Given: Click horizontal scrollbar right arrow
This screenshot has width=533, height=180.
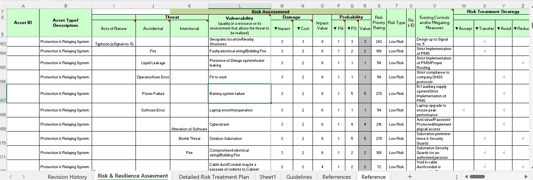Looking at the screenshot, I should [x=526, y=177].
